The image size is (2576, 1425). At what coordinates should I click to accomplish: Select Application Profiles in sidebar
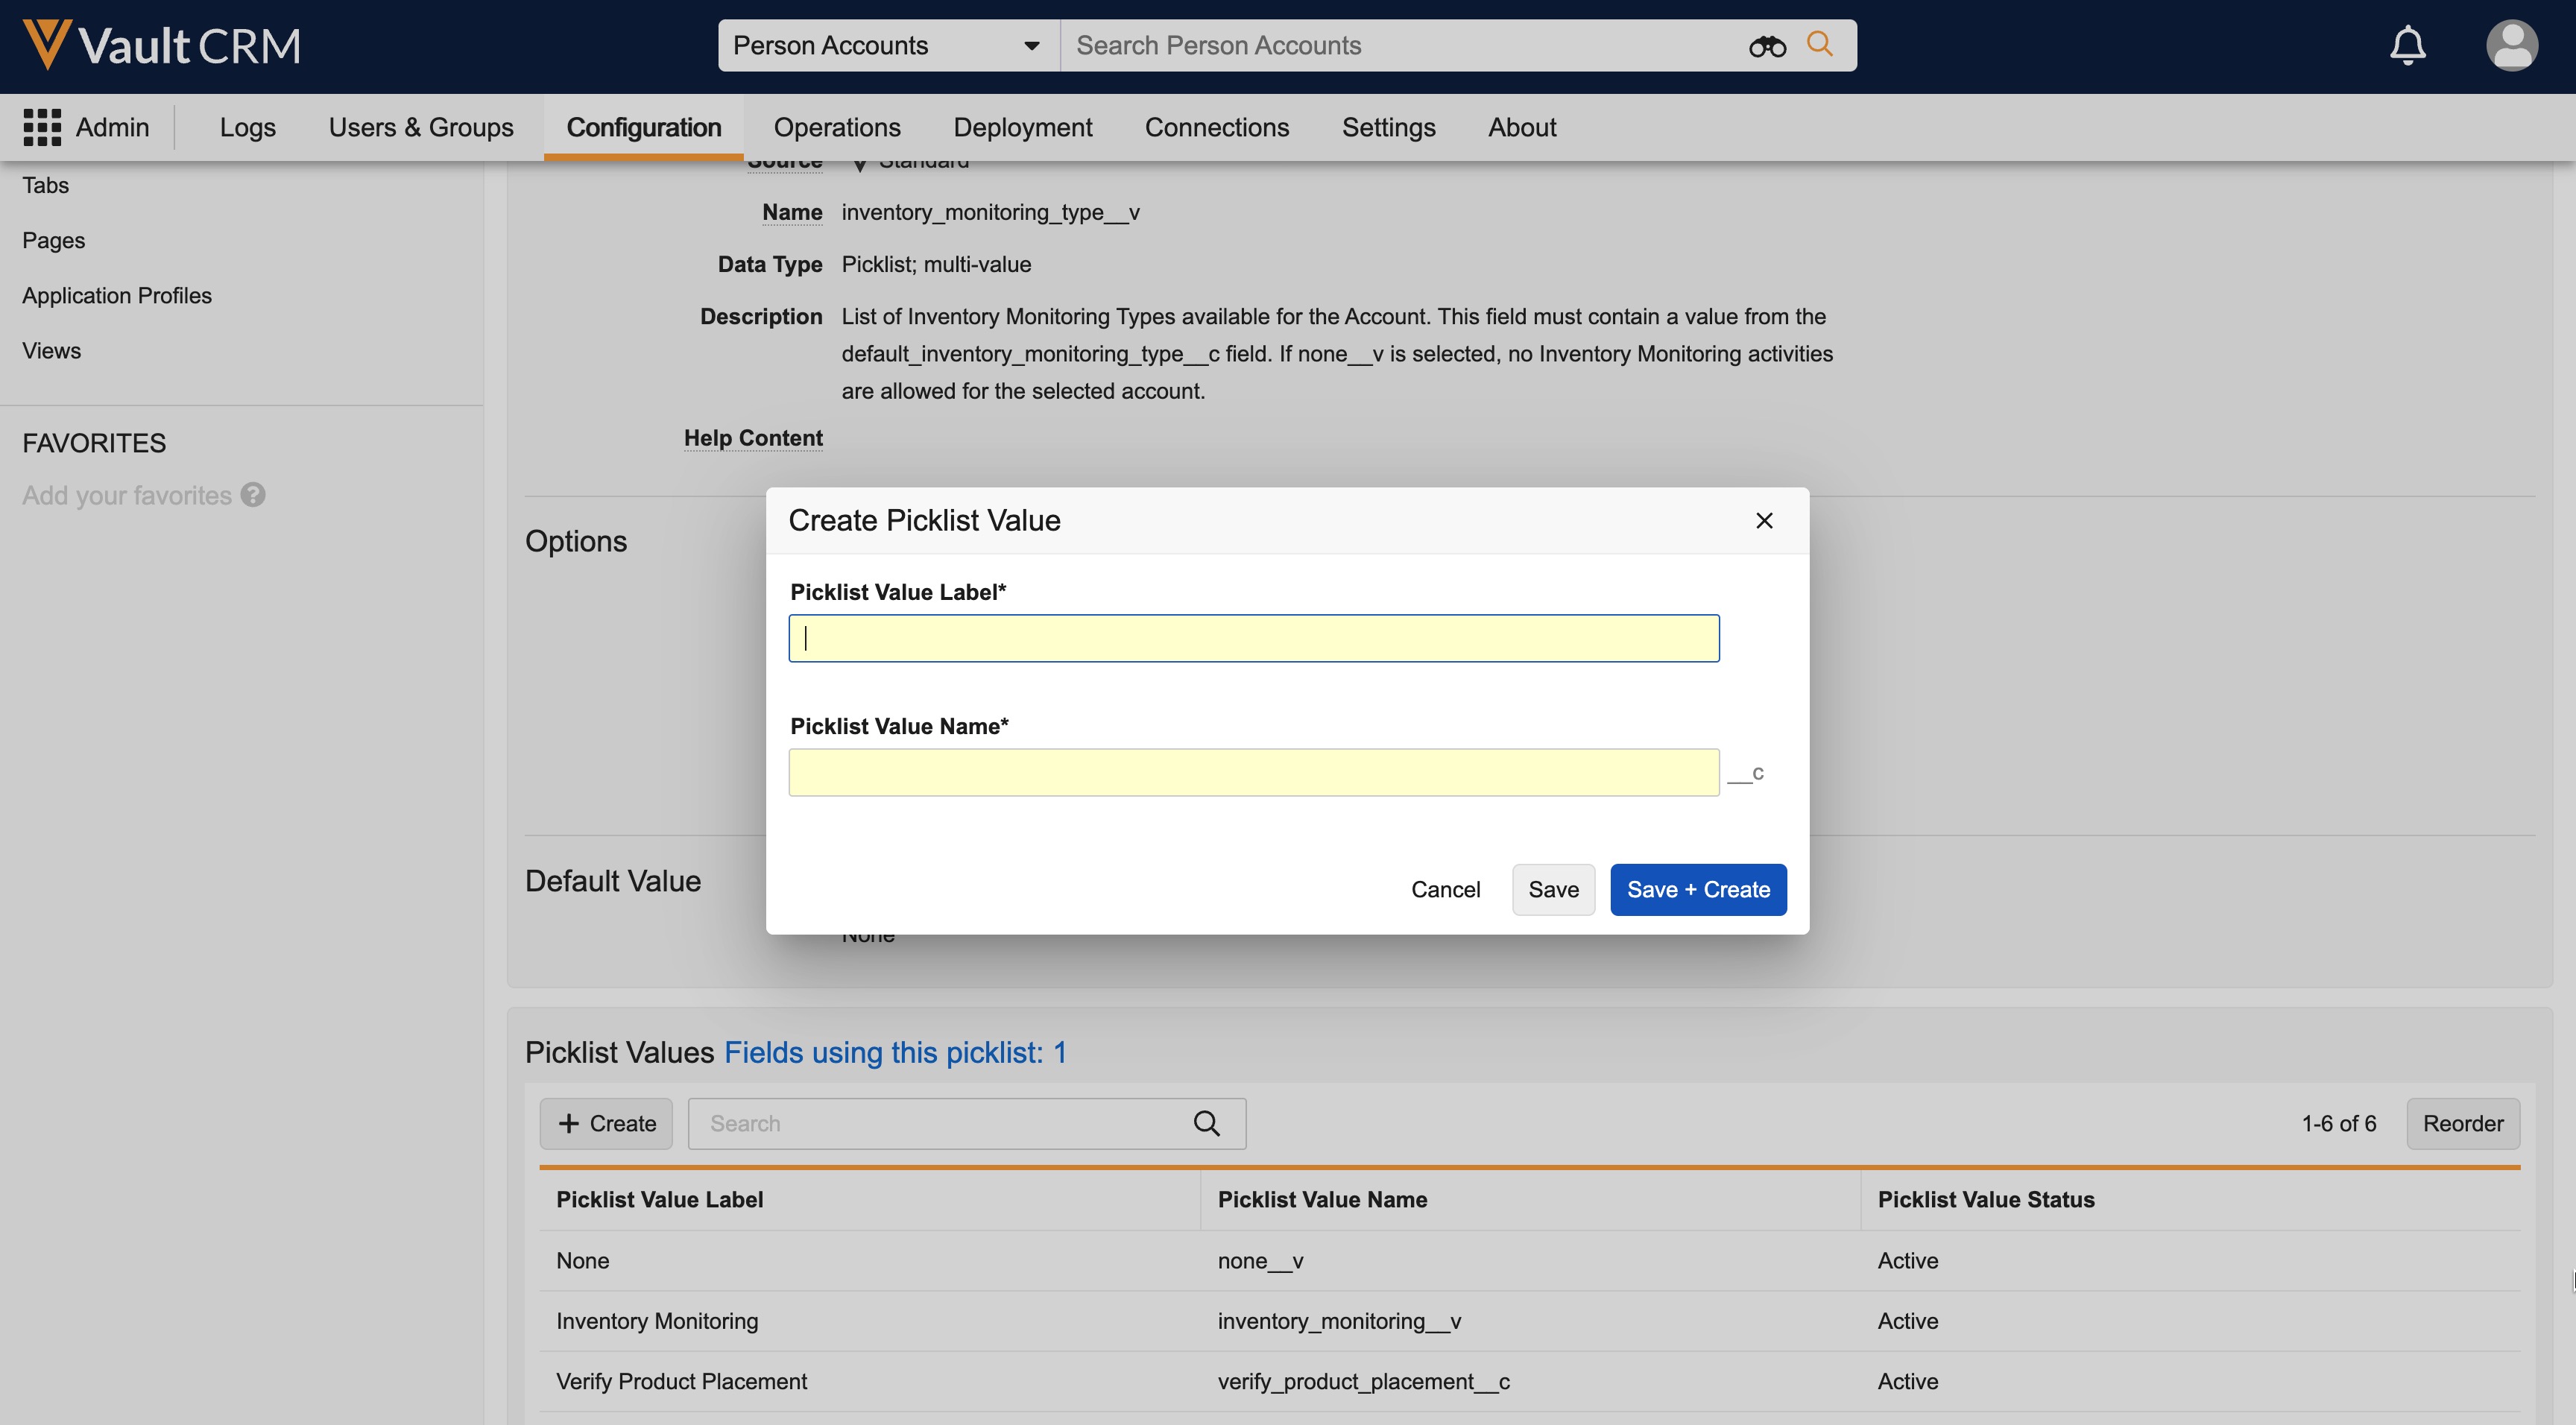[x=117, y=295]
